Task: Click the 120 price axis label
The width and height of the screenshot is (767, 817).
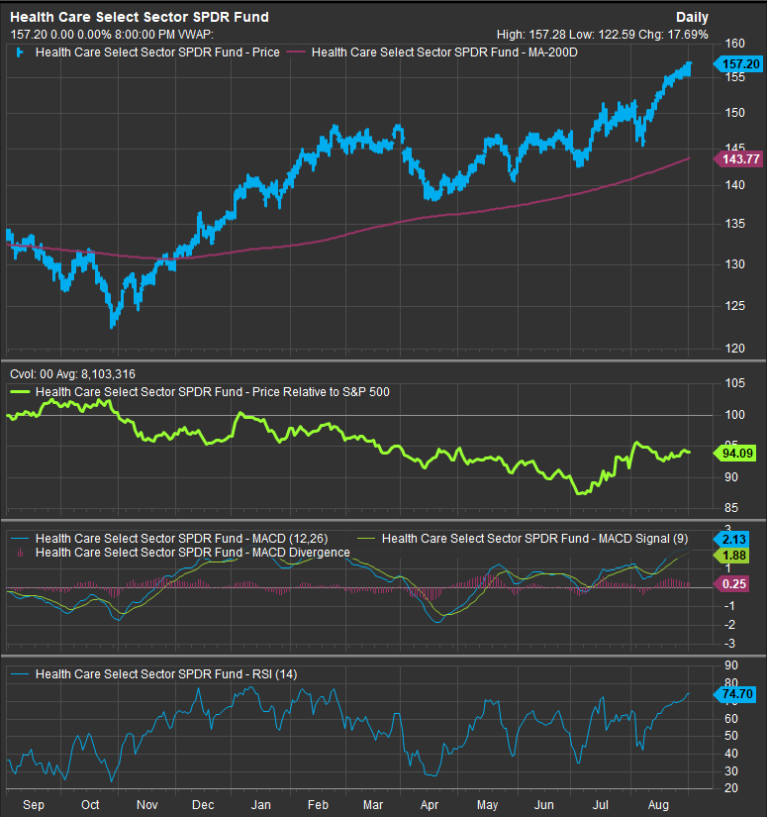Action: tap(734, 348)
